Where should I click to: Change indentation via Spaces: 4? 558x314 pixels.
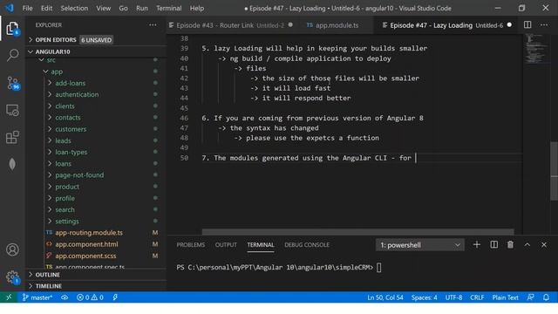coord(424,297)
